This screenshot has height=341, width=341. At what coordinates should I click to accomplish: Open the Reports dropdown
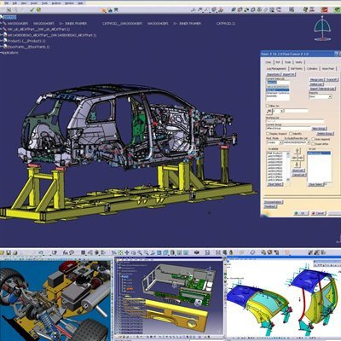tap(321, 96)
